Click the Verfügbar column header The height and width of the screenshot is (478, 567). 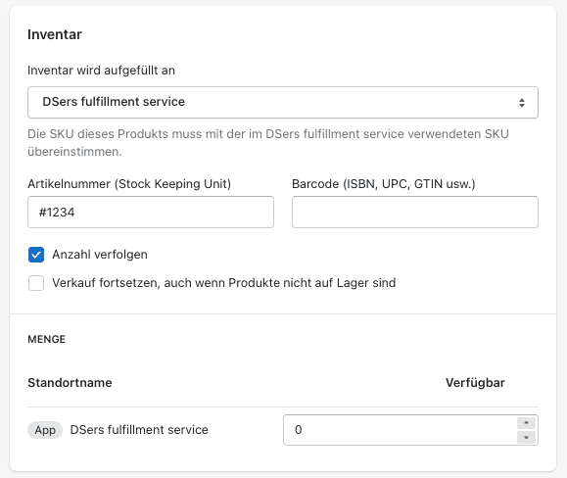tap(475, 383)
